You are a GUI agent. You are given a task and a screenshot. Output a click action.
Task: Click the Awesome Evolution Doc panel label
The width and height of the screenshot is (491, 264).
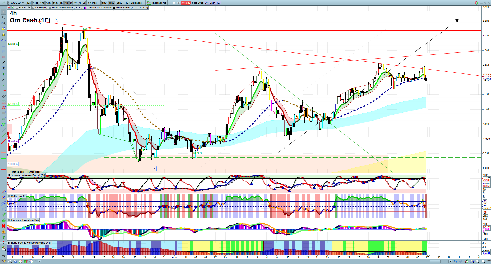coord(25,220)
